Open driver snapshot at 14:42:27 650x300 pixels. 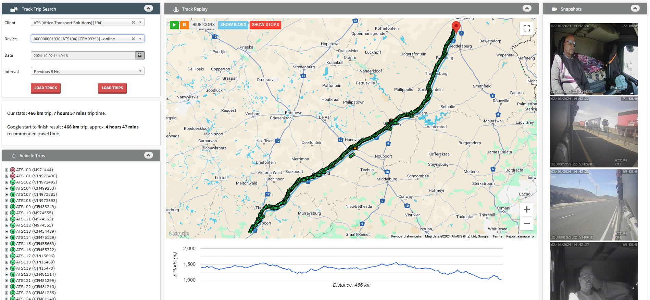click(594, 271)
